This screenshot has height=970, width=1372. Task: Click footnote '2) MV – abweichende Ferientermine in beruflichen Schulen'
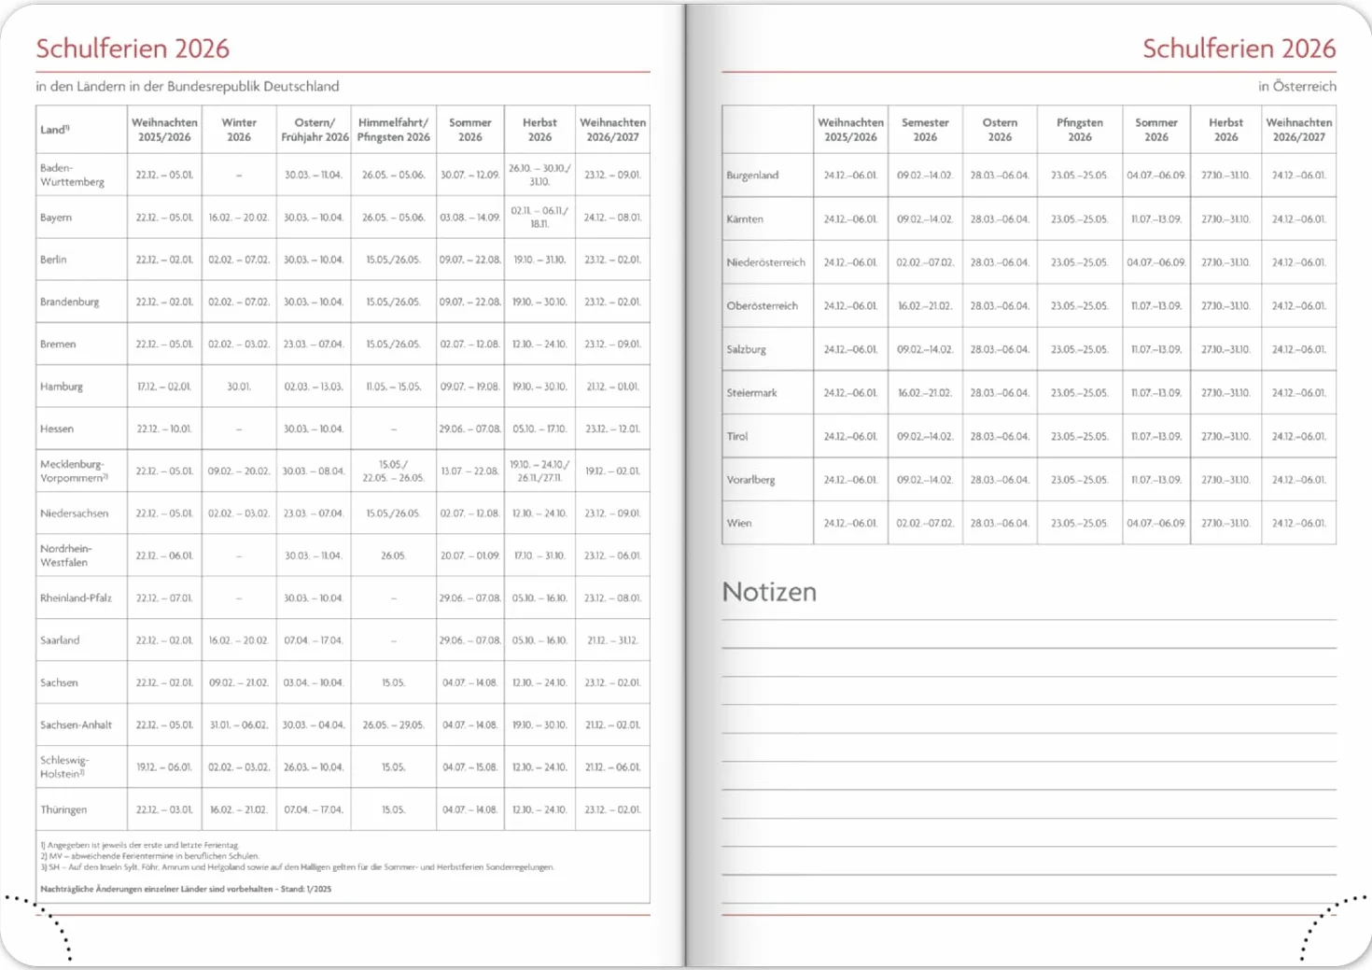tap(150, 856)
